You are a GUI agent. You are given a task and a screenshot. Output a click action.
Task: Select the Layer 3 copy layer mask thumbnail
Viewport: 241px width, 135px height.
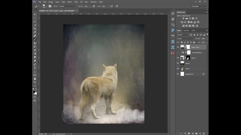[188, 47]
